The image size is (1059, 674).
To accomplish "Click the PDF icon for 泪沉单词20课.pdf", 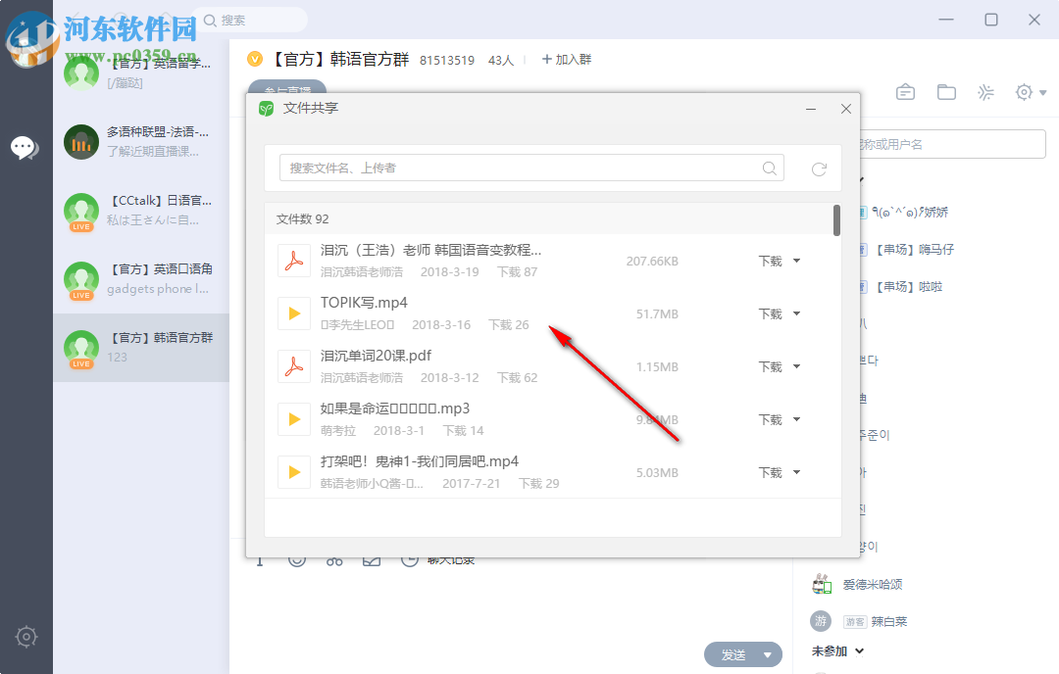I will click(x=294, y=365).
